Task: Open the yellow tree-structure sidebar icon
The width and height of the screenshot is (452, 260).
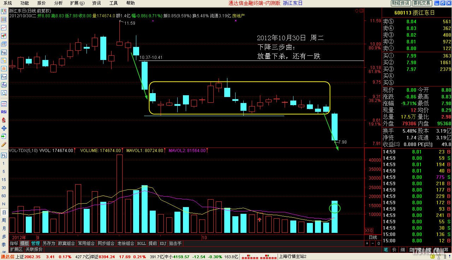Action: click(4, 60)
